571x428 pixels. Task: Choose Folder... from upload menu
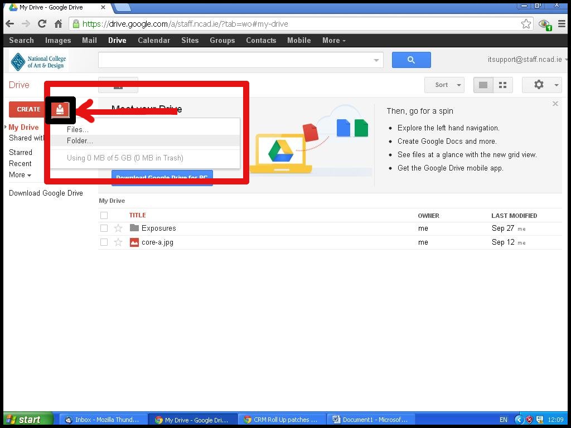(x=146, y=140)
